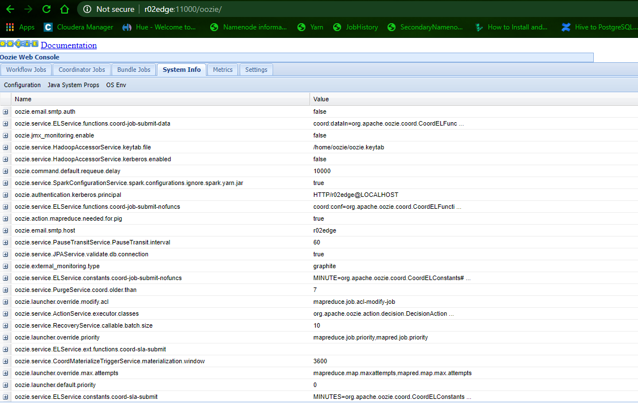Expand RecoveryService.callable.batch.size row
The width and height of the screenshot is (638, 404).
coord(5,325)
